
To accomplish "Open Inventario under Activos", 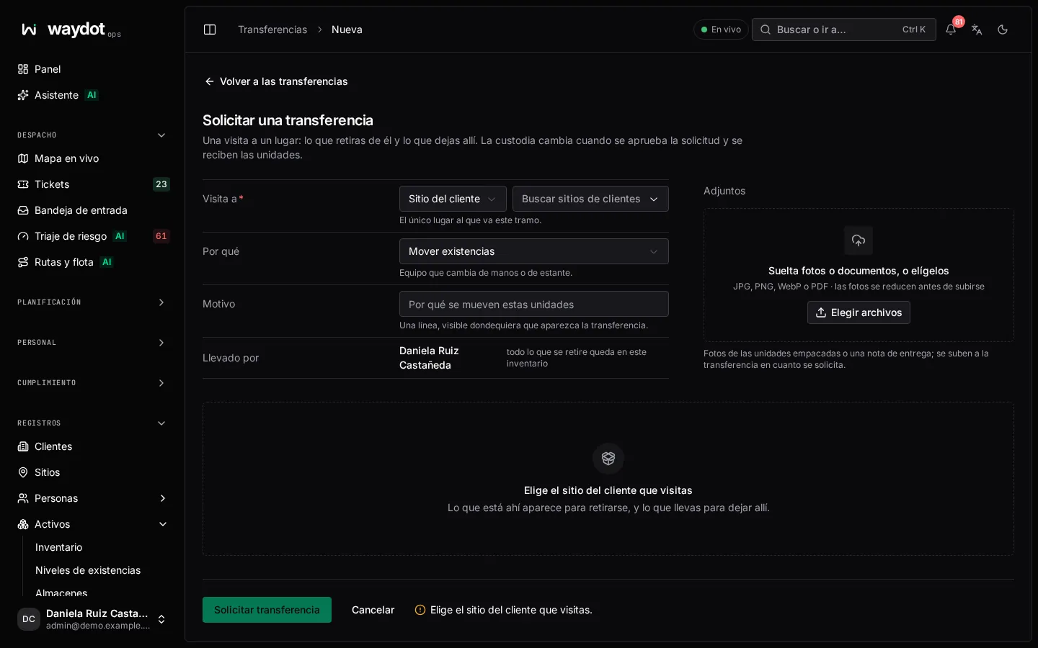I will [99, 547].
